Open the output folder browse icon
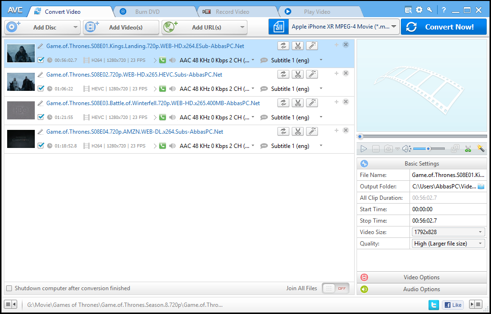Viewport: 491px width, 314px height. [481, 186]
